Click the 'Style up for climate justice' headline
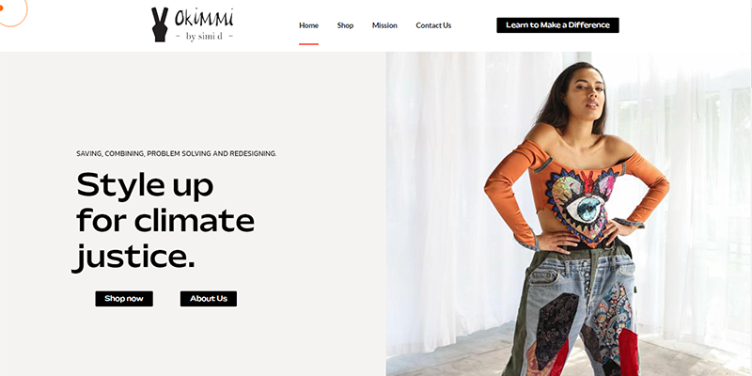The height and width of the screenshot is (376, 752). coord(163,222)
